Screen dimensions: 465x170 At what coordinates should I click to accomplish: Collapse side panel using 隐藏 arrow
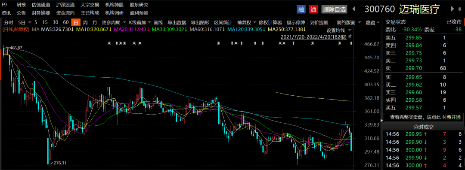pyautogui.click(x=378, y=22)
